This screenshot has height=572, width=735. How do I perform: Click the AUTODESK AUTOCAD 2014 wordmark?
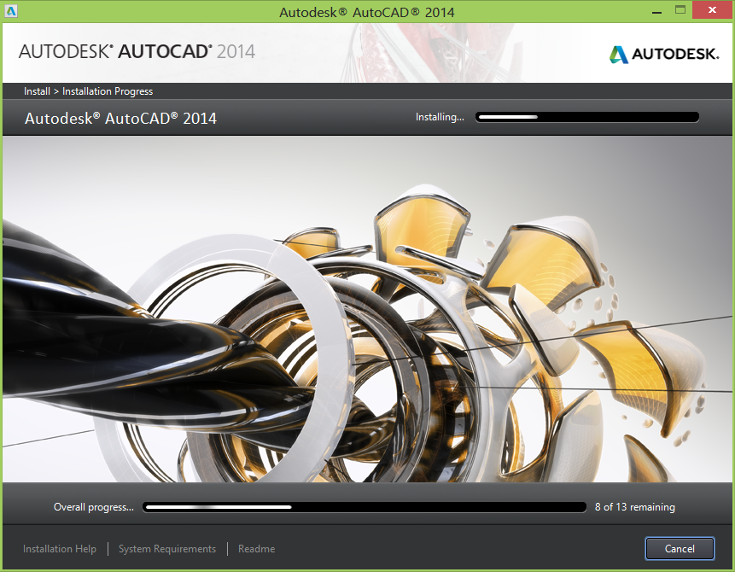tap(137, 52)
